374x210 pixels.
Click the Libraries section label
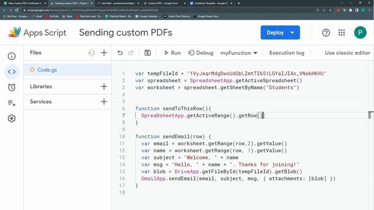[x=41, y=86]
